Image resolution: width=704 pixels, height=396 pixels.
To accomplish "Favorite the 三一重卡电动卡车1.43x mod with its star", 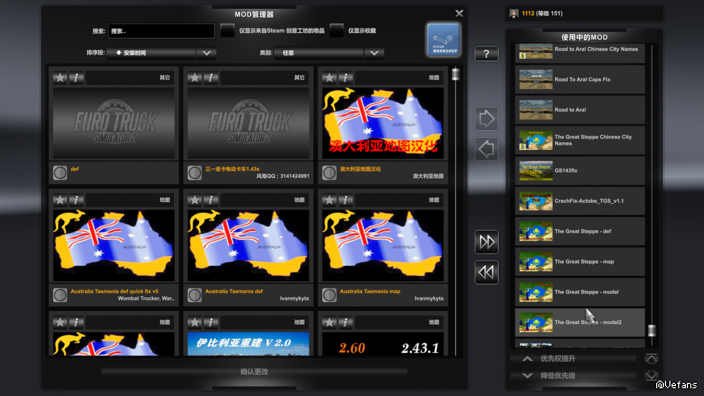I will click(x=195, y=78).
